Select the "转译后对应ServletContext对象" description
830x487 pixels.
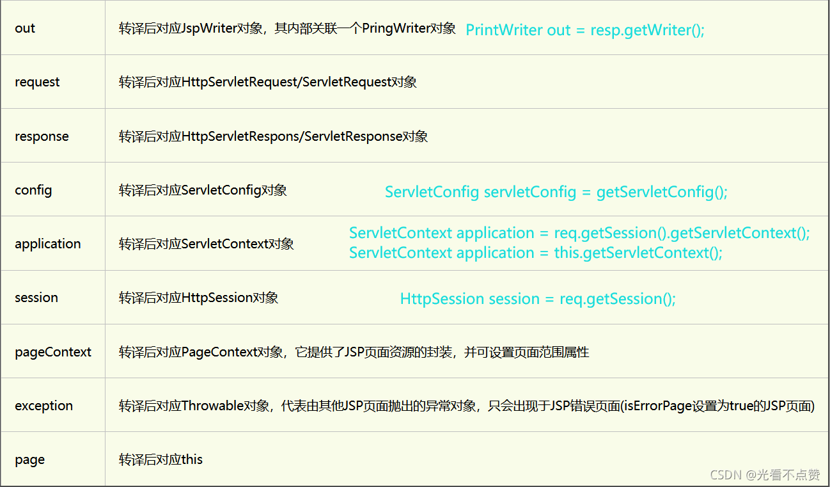[207, 244]
